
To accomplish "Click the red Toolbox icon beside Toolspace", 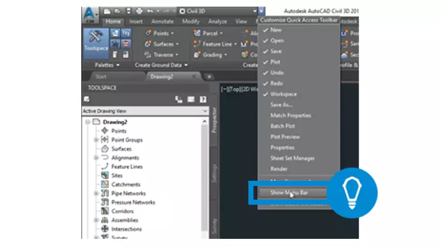I will tap(126, 44).
